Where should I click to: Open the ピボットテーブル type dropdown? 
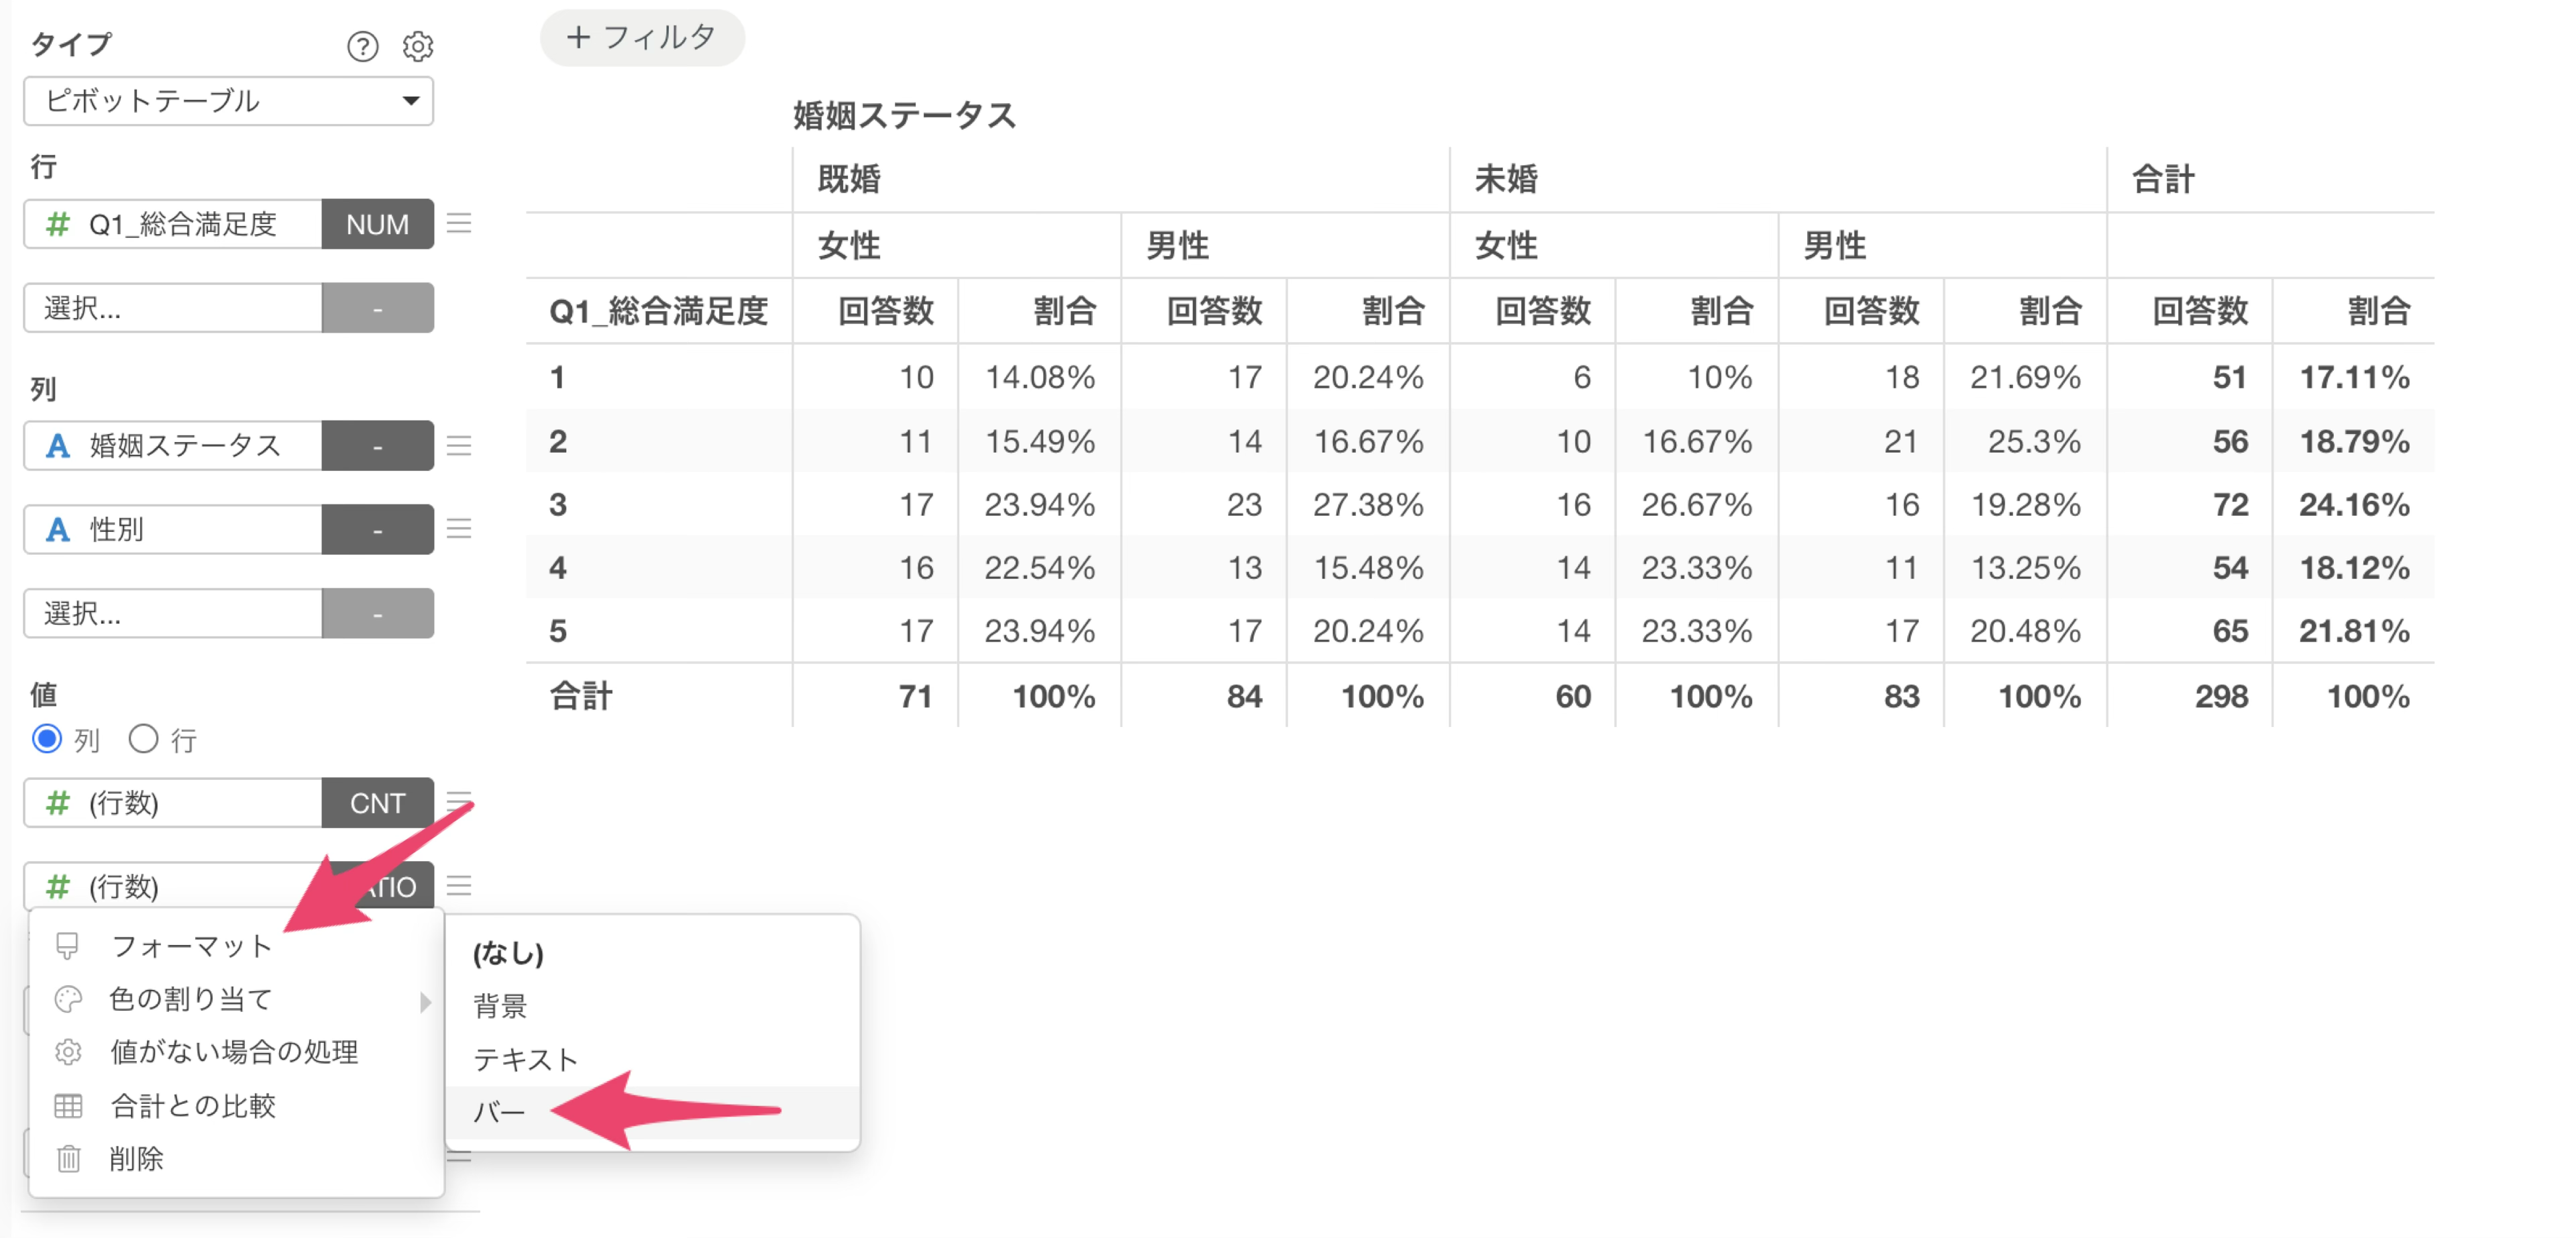[228, 101]
